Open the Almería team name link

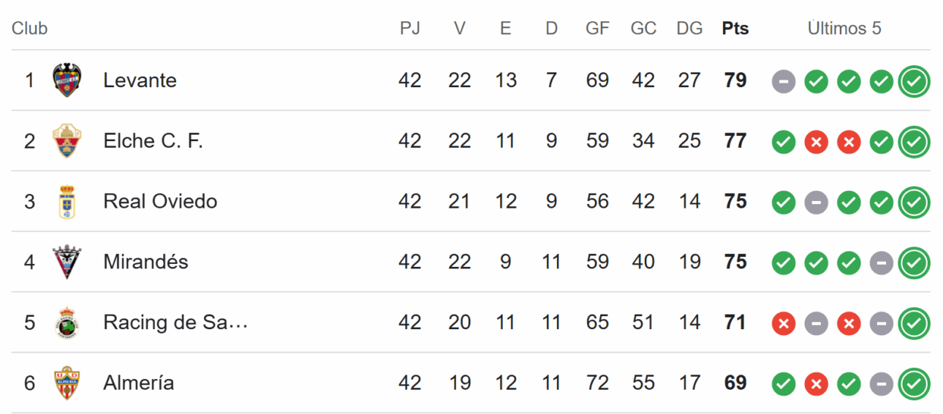point(138,383)
